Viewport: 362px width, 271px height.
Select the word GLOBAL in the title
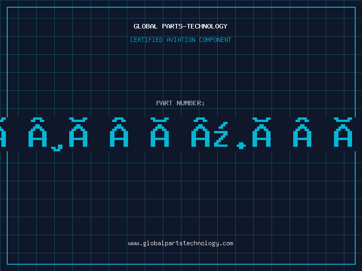tap(146, 26)
